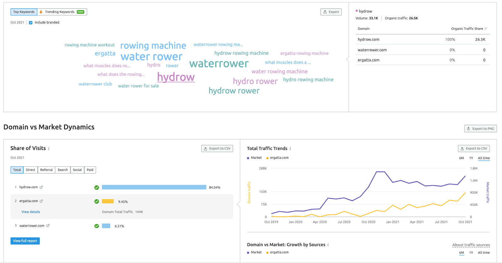Export the keyword cloud data

331,12
